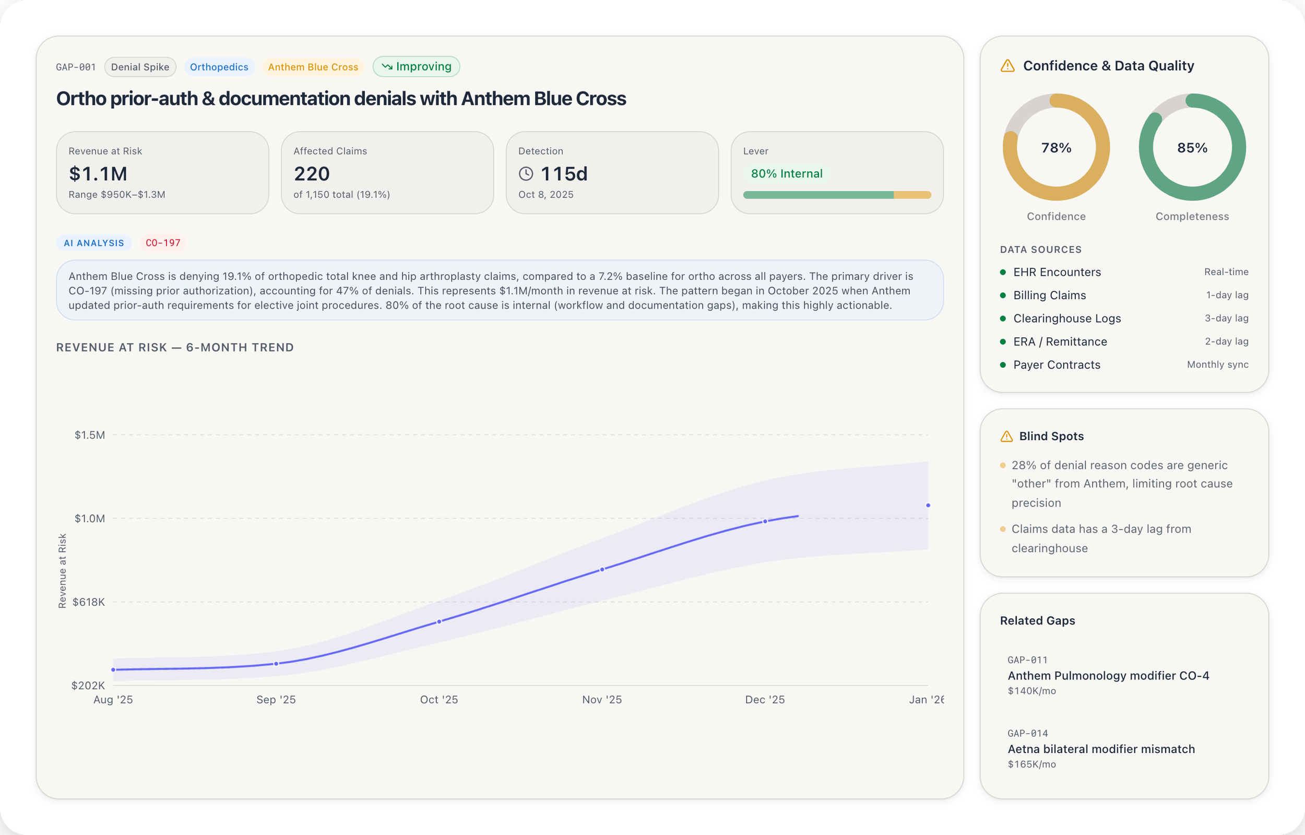Open related gap Aetna bilateral modifier mismatch
This screenshot has height=835, width=1305.
click(x=1101, y=748)
